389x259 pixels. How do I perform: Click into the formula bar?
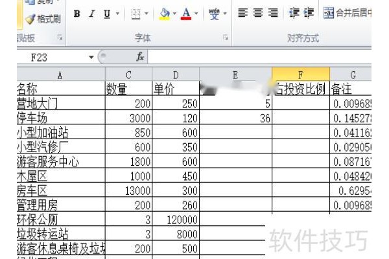pos(259,57)
